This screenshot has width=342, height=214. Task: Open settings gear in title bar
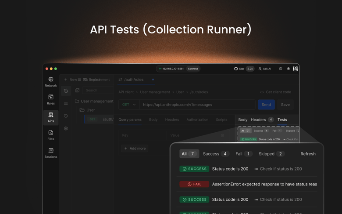coord(288,69)
